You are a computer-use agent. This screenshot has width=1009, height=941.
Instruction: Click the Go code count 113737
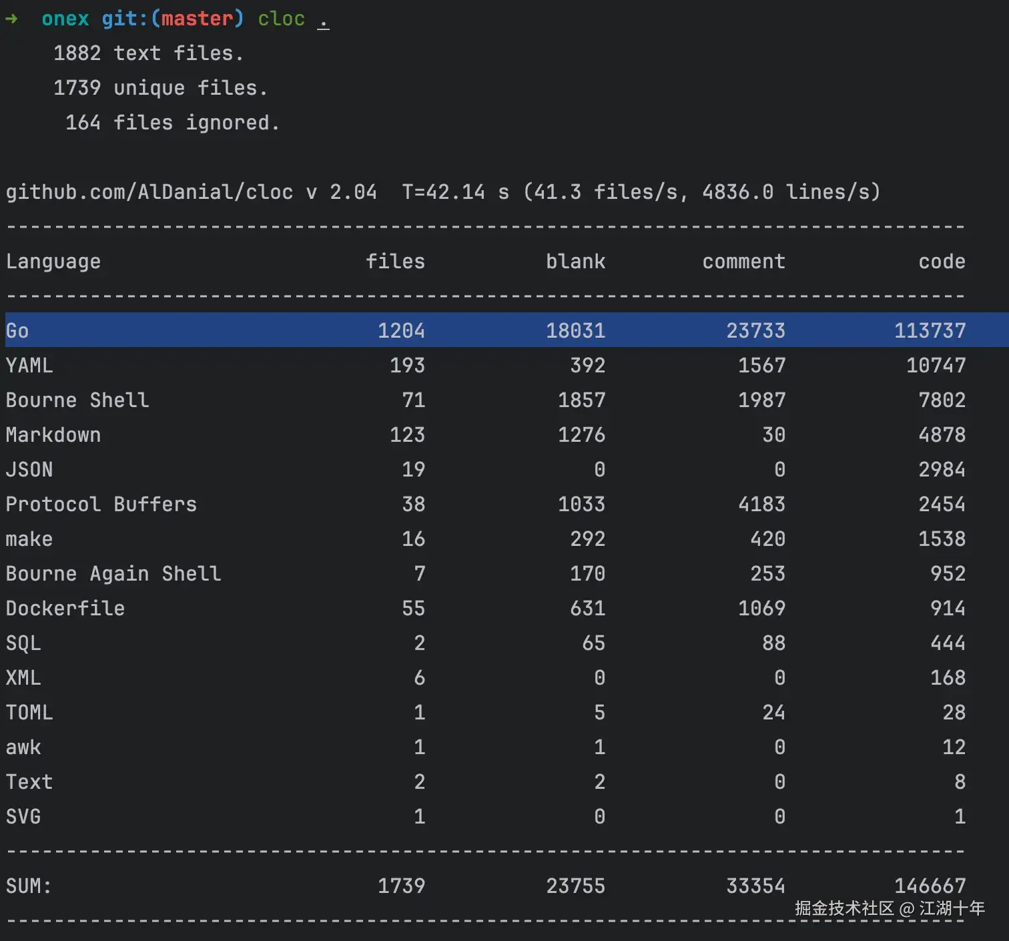(930, 331)
